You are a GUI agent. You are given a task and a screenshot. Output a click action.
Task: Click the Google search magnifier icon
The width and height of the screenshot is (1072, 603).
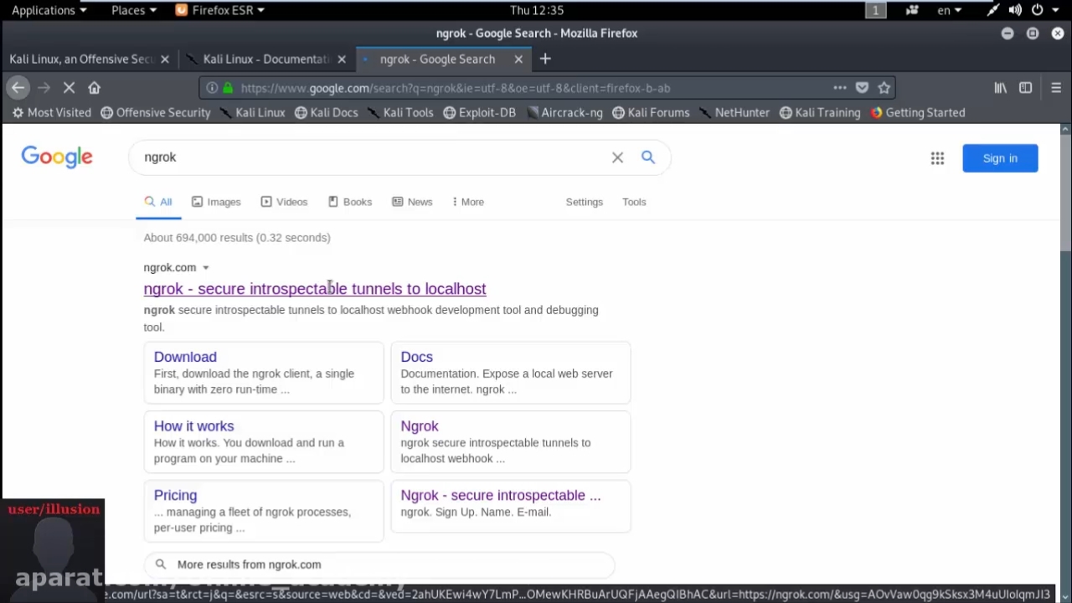tap(647, 157)
